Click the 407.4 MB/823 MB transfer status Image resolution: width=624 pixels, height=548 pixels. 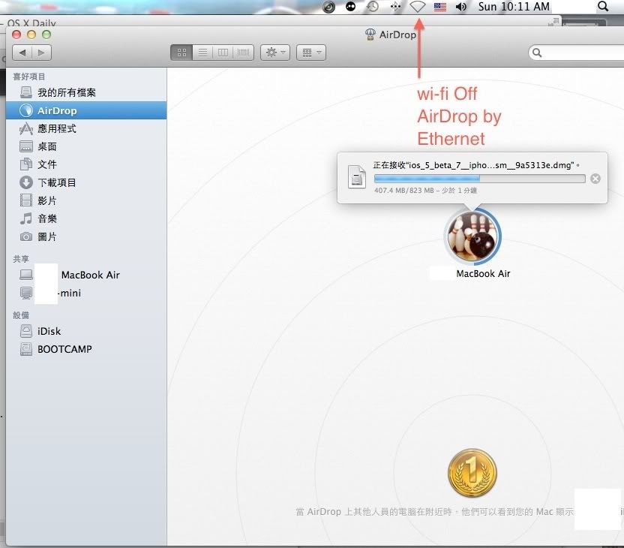425,191
